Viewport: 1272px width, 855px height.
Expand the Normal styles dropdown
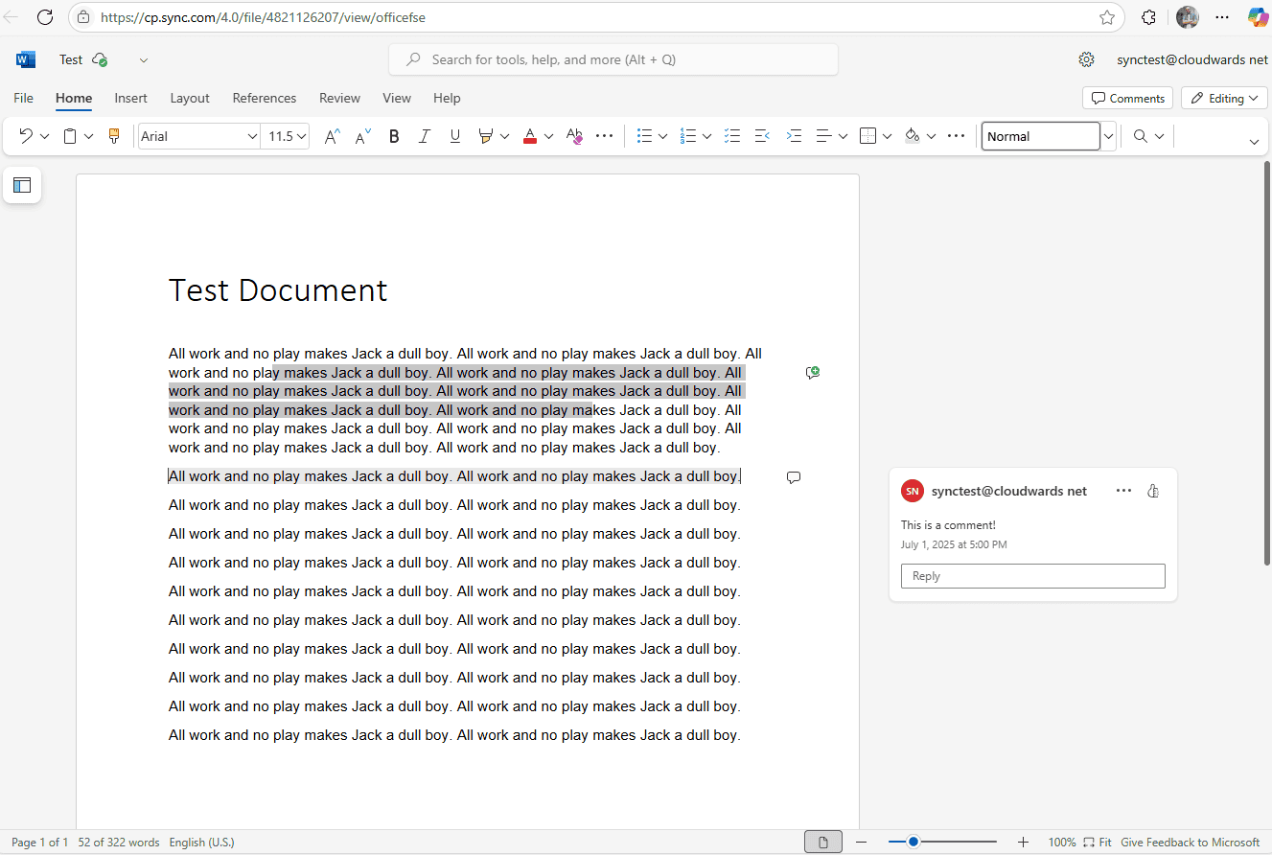(x=1109, y=136)
